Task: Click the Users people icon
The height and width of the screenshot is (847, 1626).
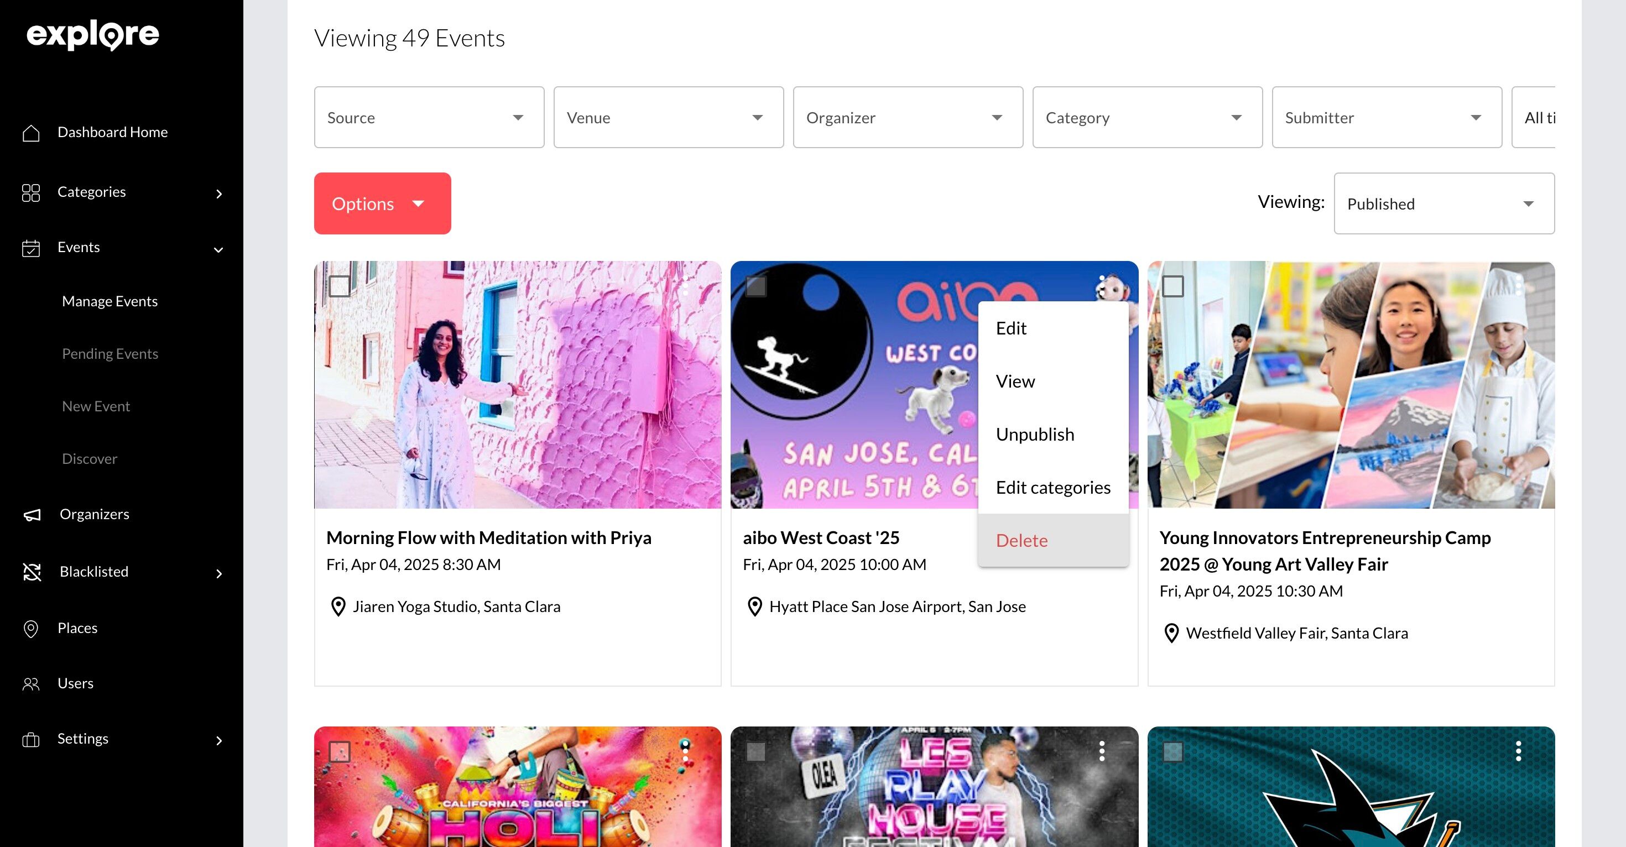Action: [31, 684]
